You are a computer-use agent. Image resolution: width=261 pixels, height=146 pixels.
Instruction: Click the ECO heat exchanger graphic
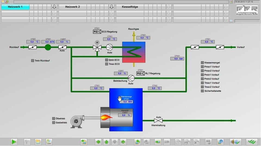coord(134,52)
